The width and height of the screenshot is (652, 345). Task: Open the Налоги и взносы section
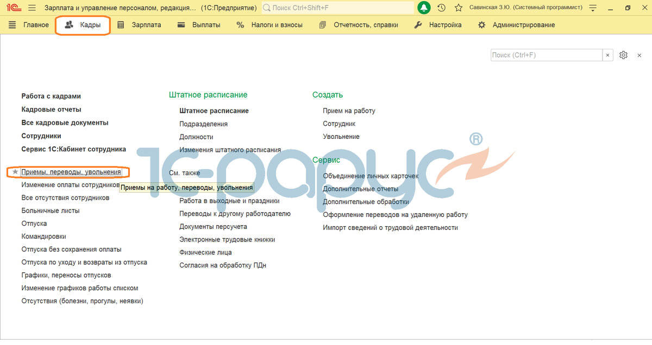pos(269,25)
